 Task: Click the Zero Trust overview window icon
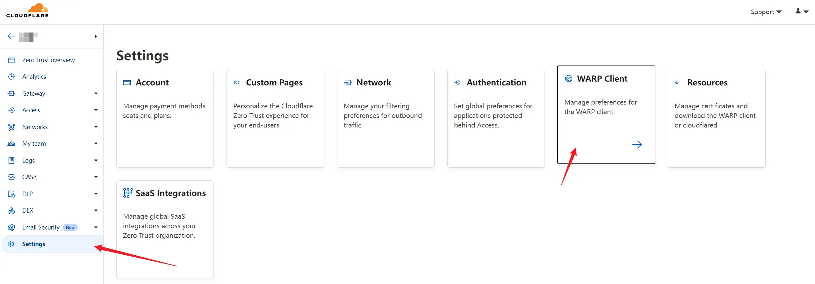click(11, 60)
